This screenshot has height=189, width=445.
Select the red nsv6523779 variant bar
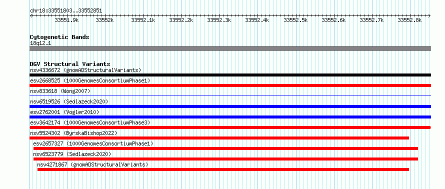pyautogui.click(x=225, y=159)
